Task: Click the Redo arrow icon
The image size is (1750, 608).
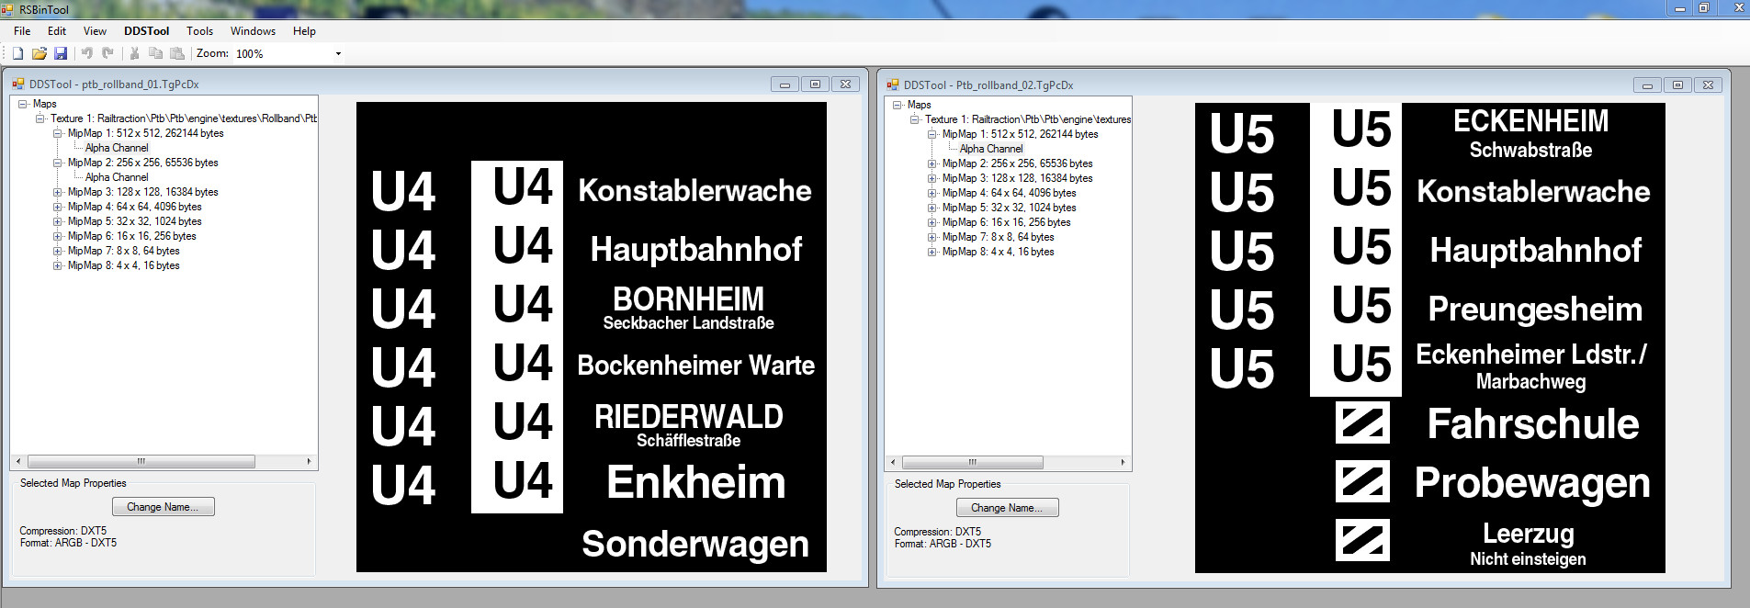Action: pos(107,53)
